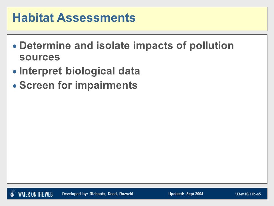Click the word "sources" on the wrapped line
Image resolution: width=274 pixels, height=206 pixels.
coord(40,57)
